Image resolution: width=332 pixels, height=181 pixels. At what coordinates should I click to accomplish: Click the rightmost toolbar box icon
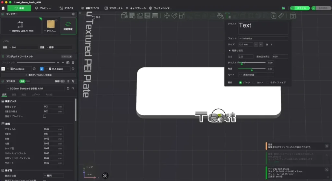coord(293,16)
